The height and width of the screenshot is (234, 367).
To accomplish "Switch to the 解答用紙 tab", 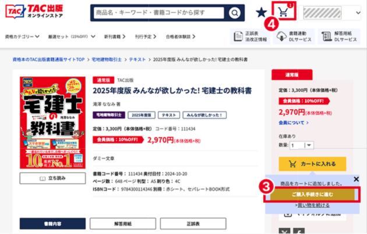I will pyautogui.click(x=123, y=224).
